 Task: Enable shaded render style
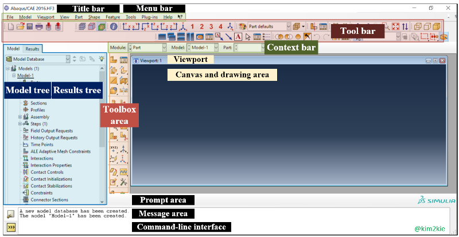[x=437, y=26]
